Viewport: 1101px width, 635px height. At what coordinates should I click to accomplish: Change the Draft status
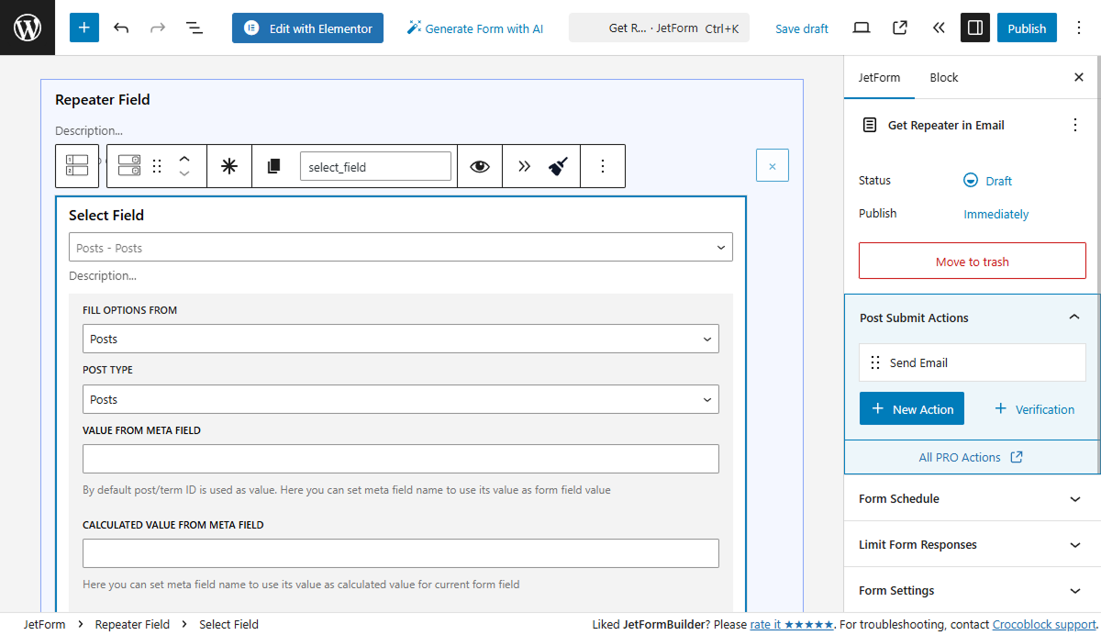pos(988,181)
